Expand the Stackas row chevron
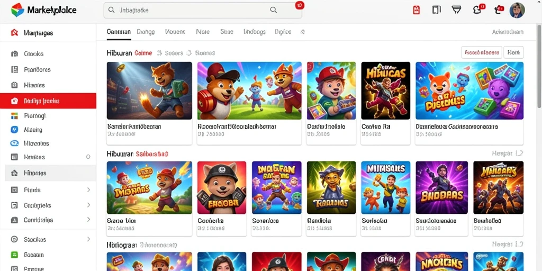 click(x=88, y=239)
